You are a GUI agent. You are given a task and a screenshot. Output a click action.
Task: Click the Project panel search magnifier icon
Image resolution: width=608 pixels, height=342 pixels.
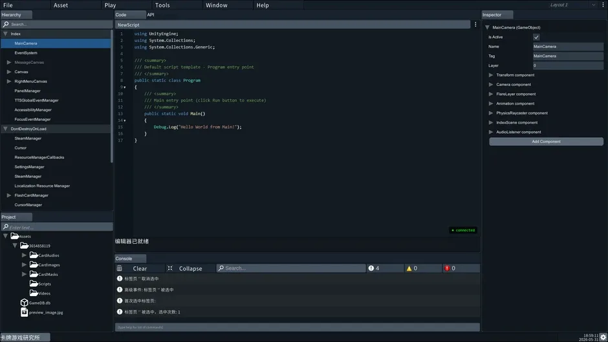click(6, 227)
